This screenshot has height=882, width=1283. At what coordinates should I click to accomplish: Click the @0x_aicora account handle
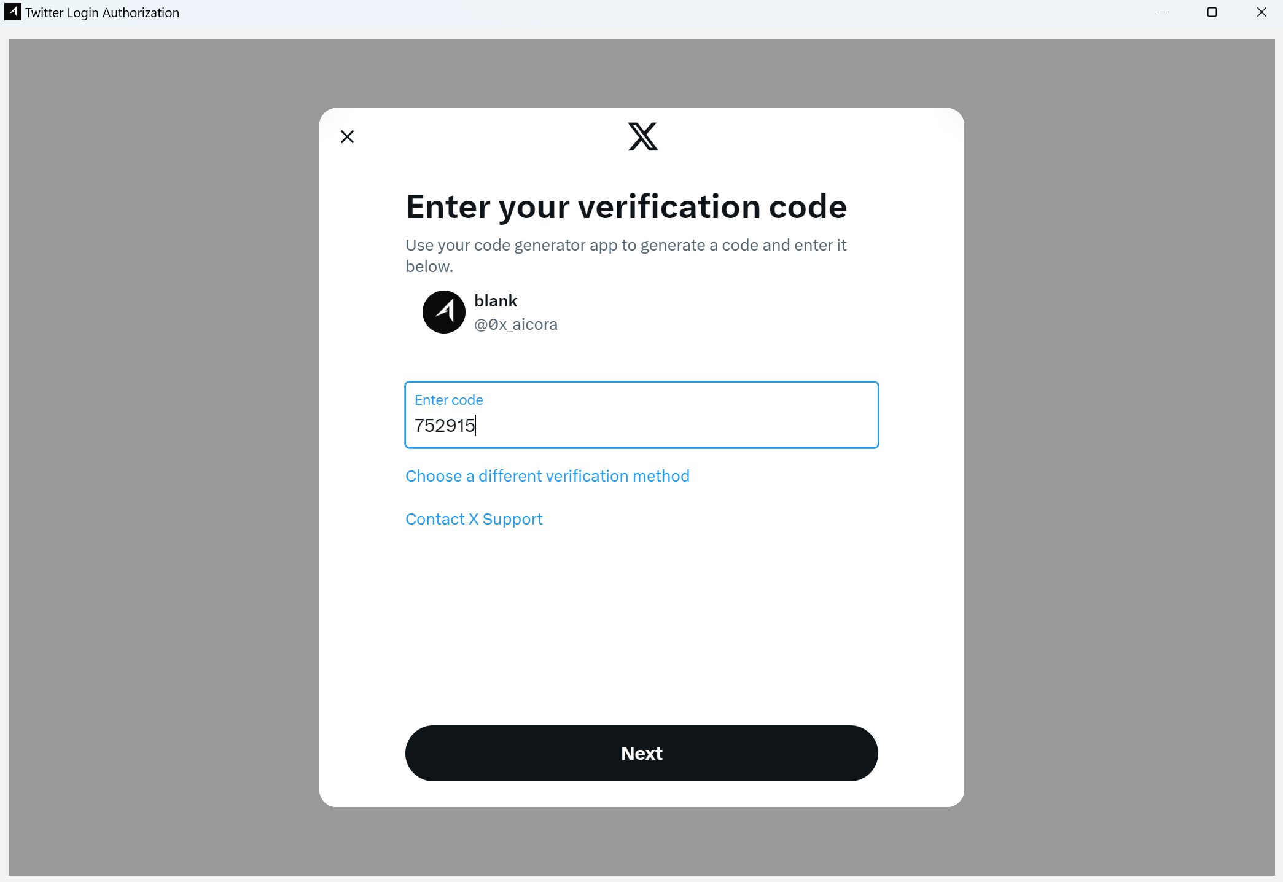point(516,324)
